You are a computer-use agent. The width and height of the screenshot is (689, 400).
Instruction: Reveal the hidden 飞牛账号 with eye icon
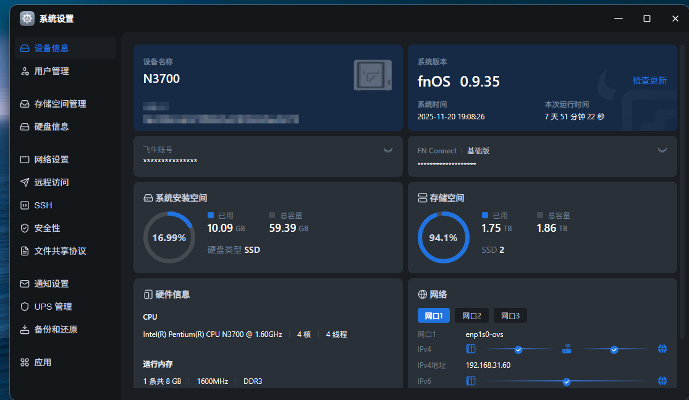388,150
